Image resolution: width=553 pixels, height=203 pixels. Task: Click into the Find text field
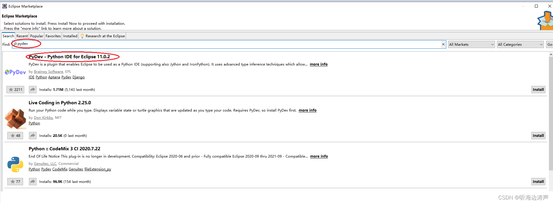coord(229,44)
